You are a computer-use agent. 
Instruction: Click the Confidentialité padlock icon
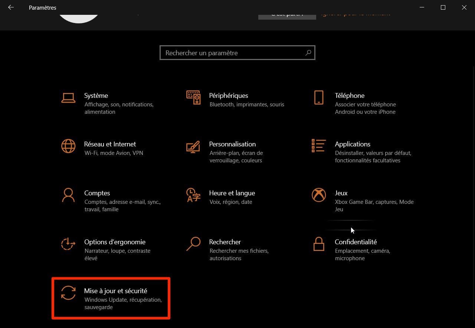tap(318, 244)
